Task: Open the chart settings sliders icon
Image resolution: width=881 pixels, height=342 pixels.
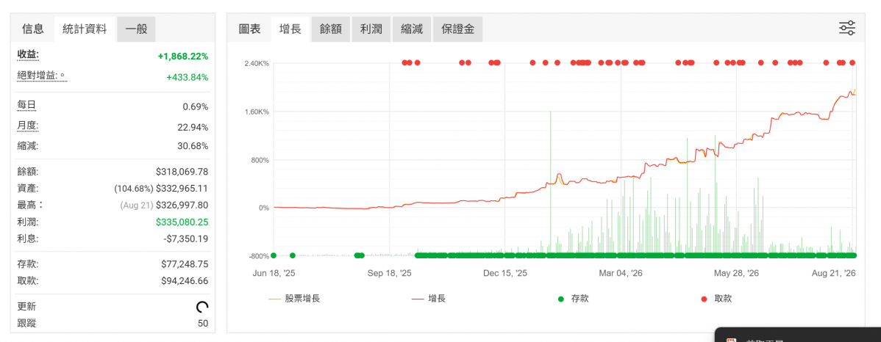Action: pos(846,28)
